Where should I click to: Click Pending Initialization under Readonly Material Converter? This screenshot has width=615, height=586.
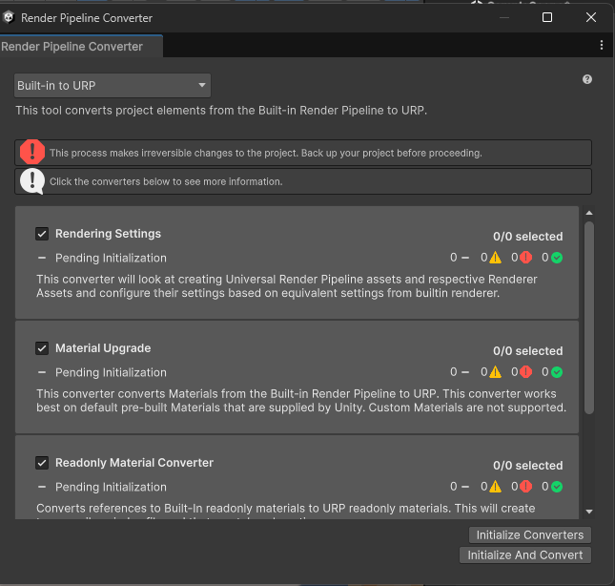coord(111,487)
